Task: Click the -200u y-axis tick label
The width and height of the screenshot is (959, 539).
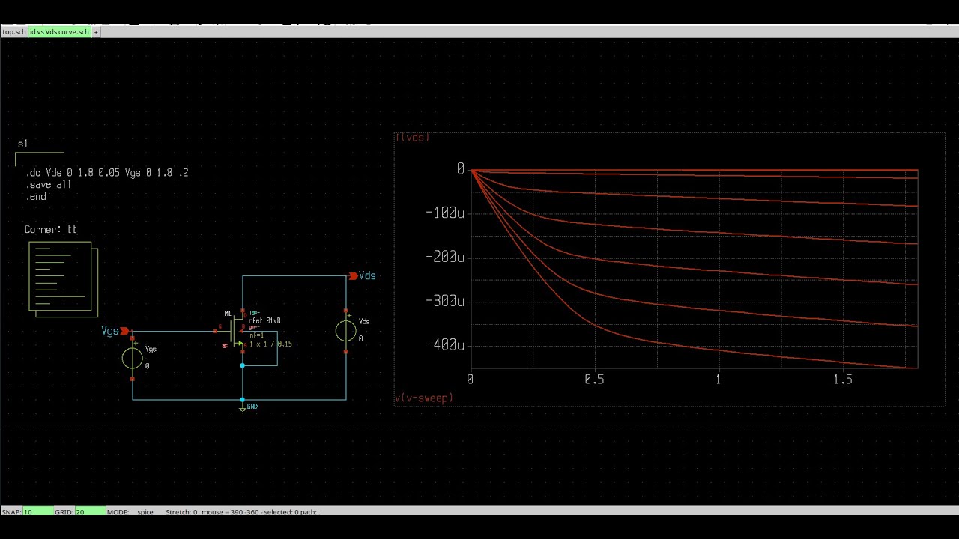Action: pos(444,258)
